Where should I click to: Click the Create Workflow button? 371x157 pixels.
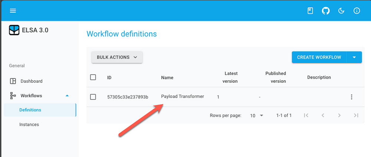click(x=319, y=57)
